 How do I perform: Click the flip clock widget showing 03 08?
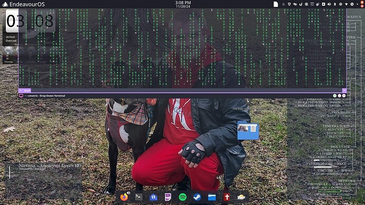(x=30, y=21)
